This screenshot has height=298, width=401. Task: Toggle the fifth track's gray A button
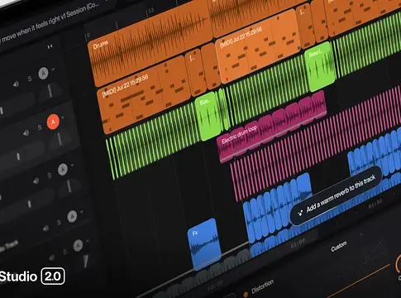pyautogui.click(x=78, y=245)
